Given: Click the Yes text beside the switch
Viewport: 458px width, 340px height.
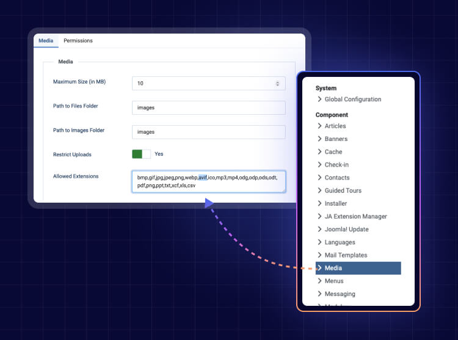Looking at the screenshot, I should point(159,154).
